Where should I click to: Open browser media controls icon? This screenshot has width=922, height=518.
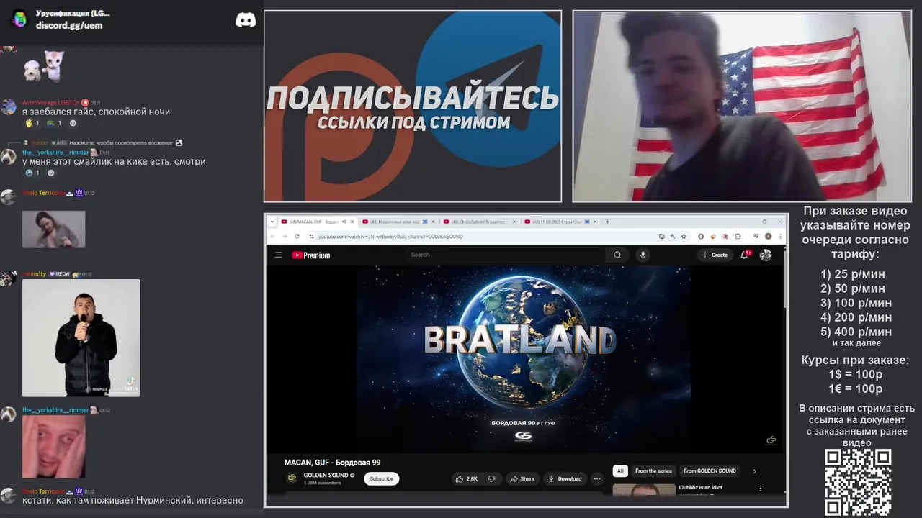point(756,236)
